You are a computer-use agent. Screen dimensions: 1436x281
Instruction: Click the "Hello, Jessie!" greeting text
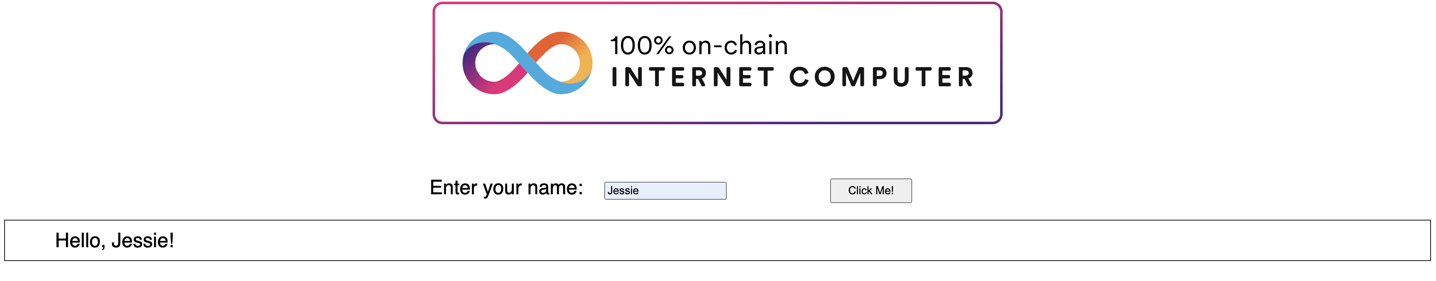click(114, 241)
